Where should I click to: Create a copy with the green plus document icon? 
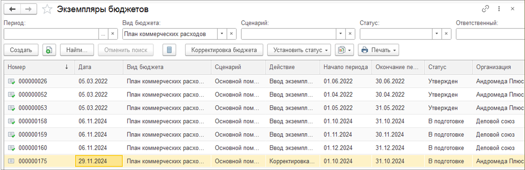point(49,50)
